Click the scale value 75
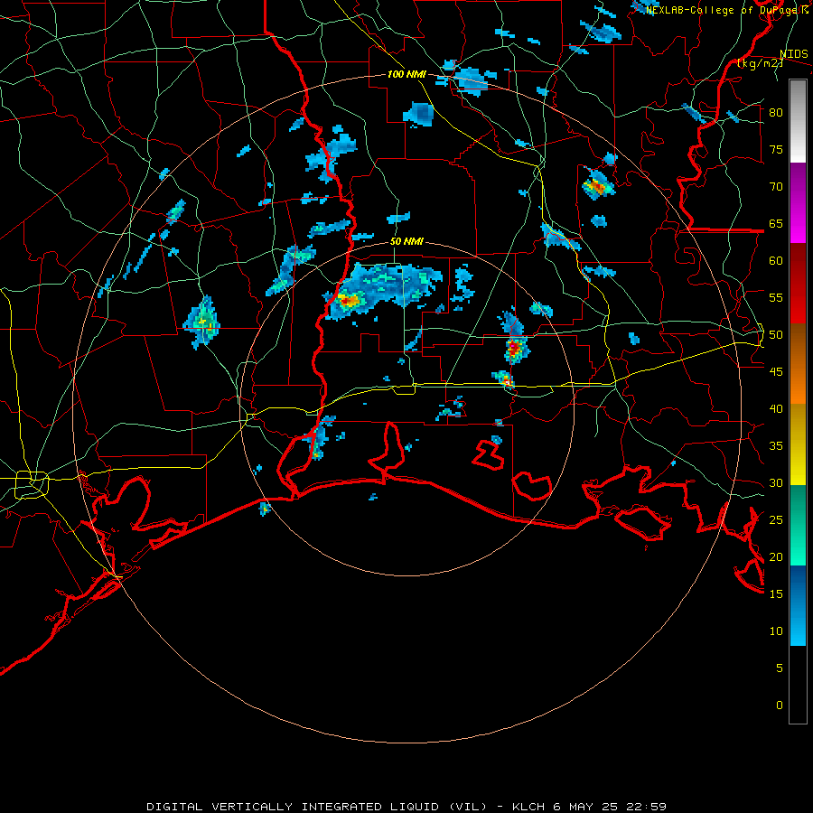The height and width of the screenshot is (813, 813). (x=776, y=149)
